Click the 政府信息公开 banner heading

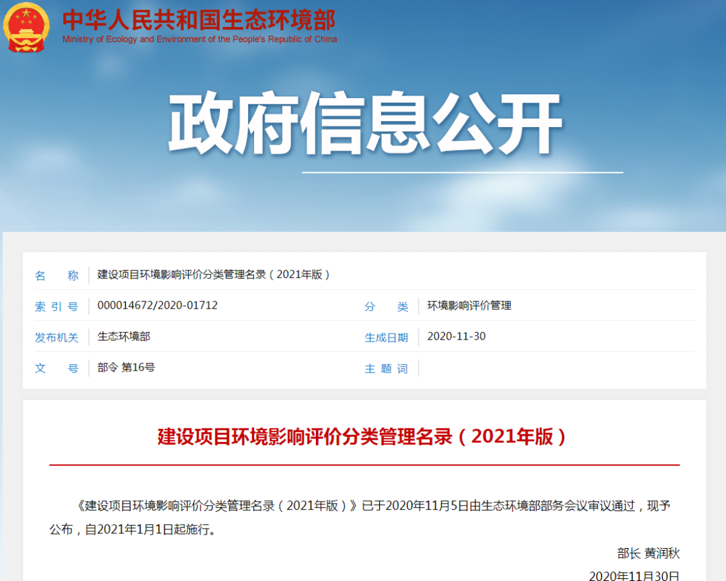(x=365, y=123)
